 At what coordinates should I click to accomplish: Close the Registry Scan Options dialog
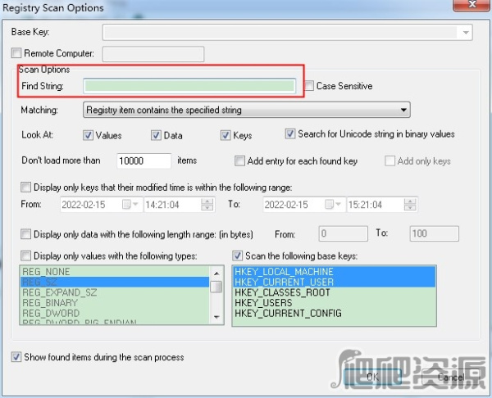(471, 4)
